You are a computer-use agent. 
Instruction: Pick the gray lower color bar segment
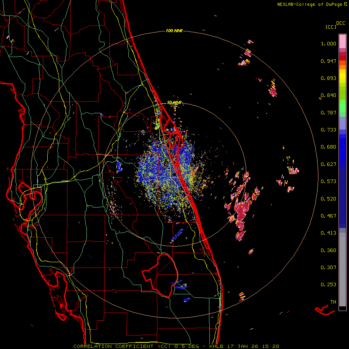click(x=342, y=270)
